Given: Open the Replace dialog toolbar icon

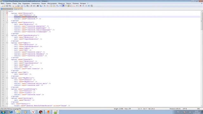Looking at the screenshot, I should (x=41, y=6).
